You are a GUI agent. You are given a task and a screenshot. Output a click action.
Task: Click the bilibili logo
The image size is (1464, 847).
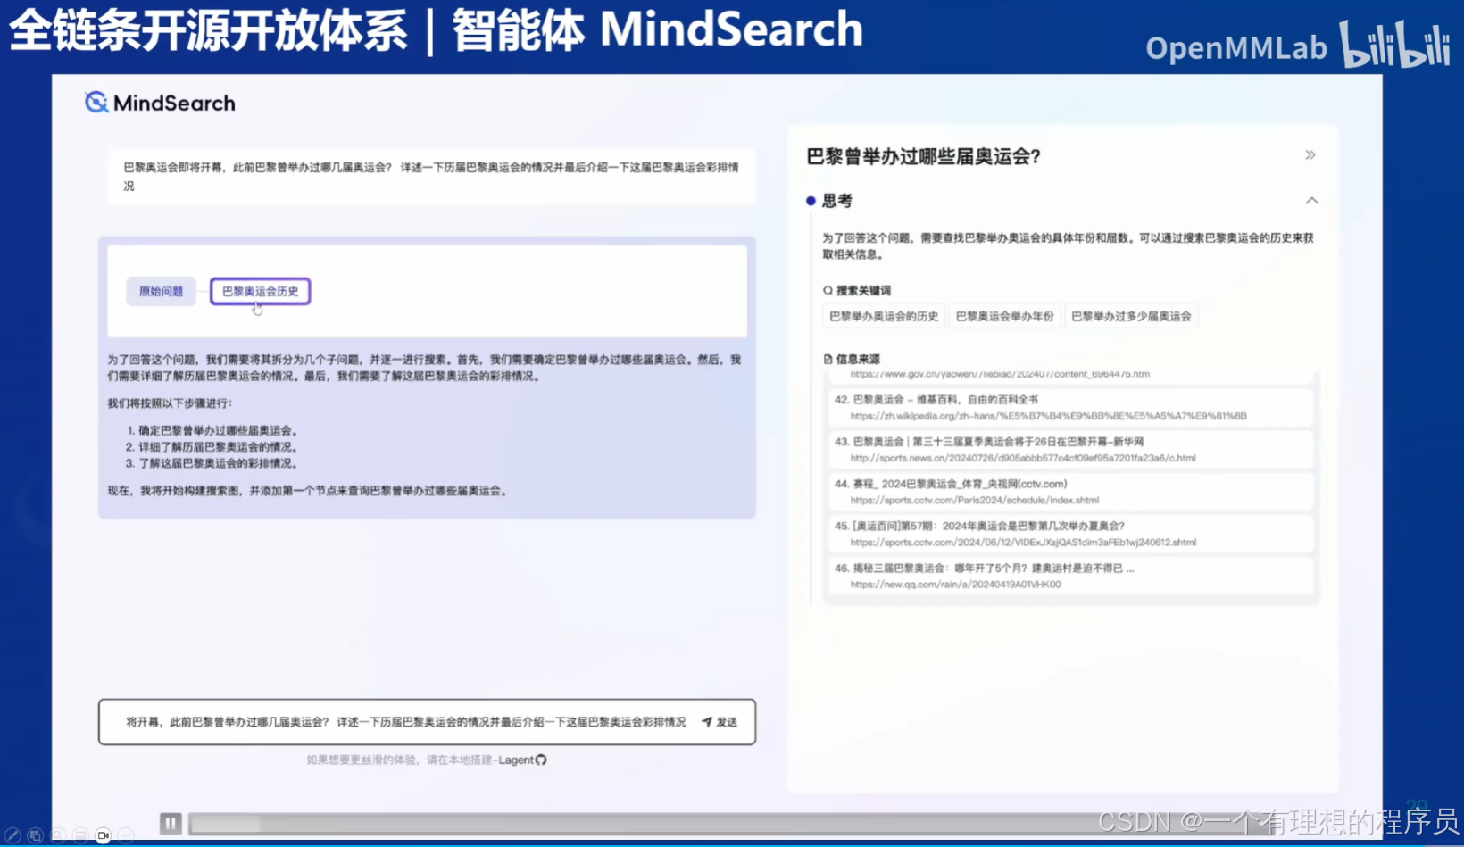(1394, 45)
